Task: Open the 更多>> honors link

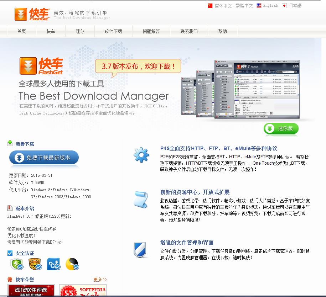Action: click(100, 280)
